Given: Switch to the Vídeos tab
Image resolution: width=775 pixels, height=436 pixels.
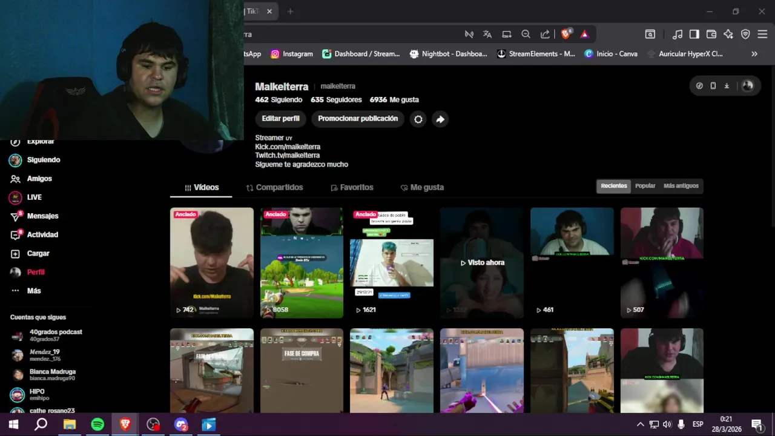Looking at the screenshot, I should [201, 188].
